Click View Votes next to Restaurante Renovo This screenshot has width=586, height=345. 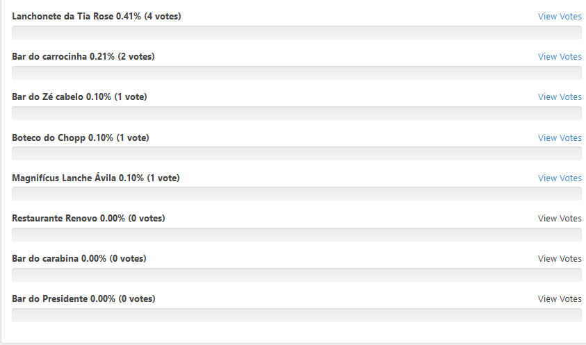click(x=560, y=219)
